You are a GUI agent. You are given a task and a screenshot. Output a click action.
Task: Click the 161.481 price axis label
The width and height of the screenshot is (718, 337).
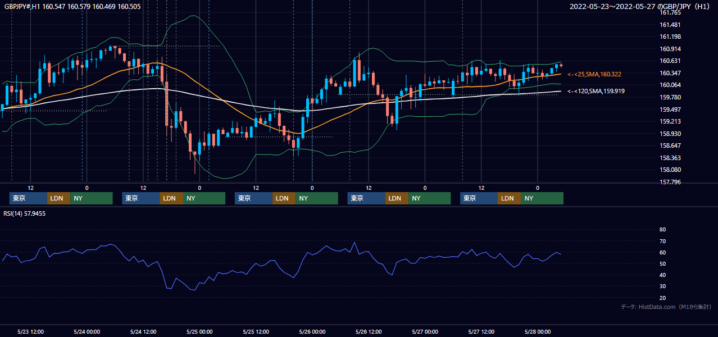[x=670, y=25]
